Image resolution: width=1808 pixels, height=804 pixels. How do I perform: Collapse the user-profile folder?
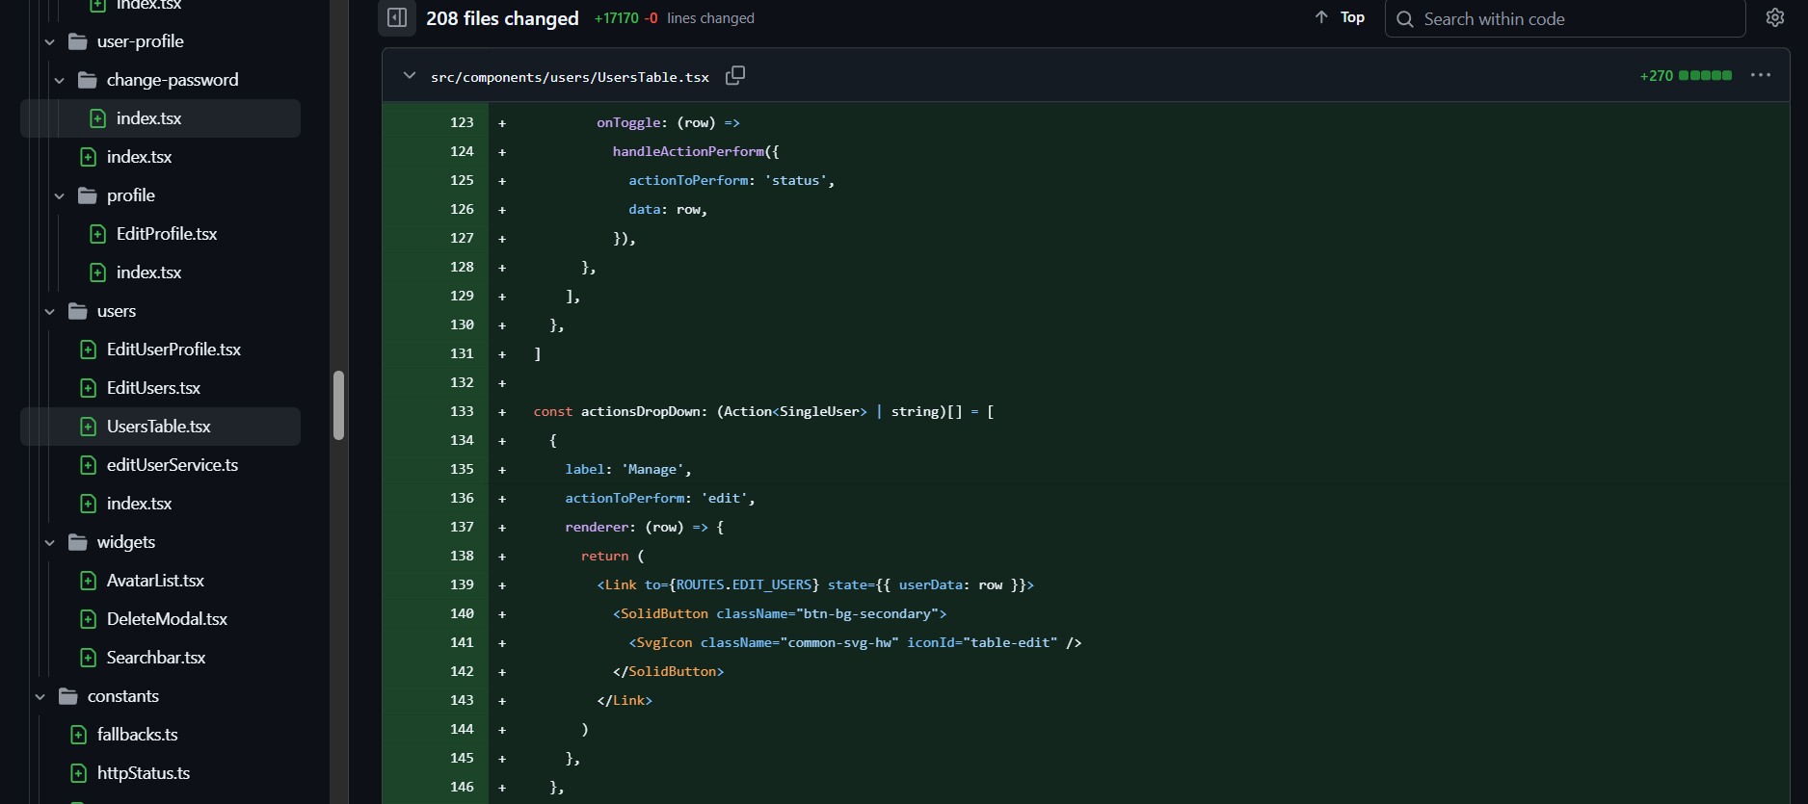(x=50, y=41)
